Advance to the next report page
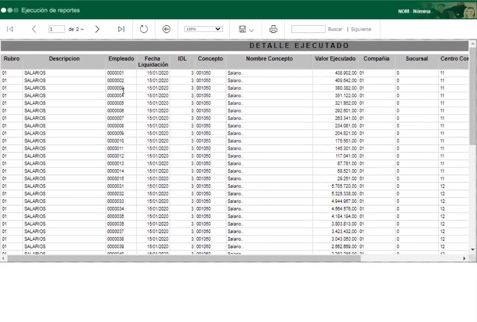 pyautogui.click(x=97, y=29)
